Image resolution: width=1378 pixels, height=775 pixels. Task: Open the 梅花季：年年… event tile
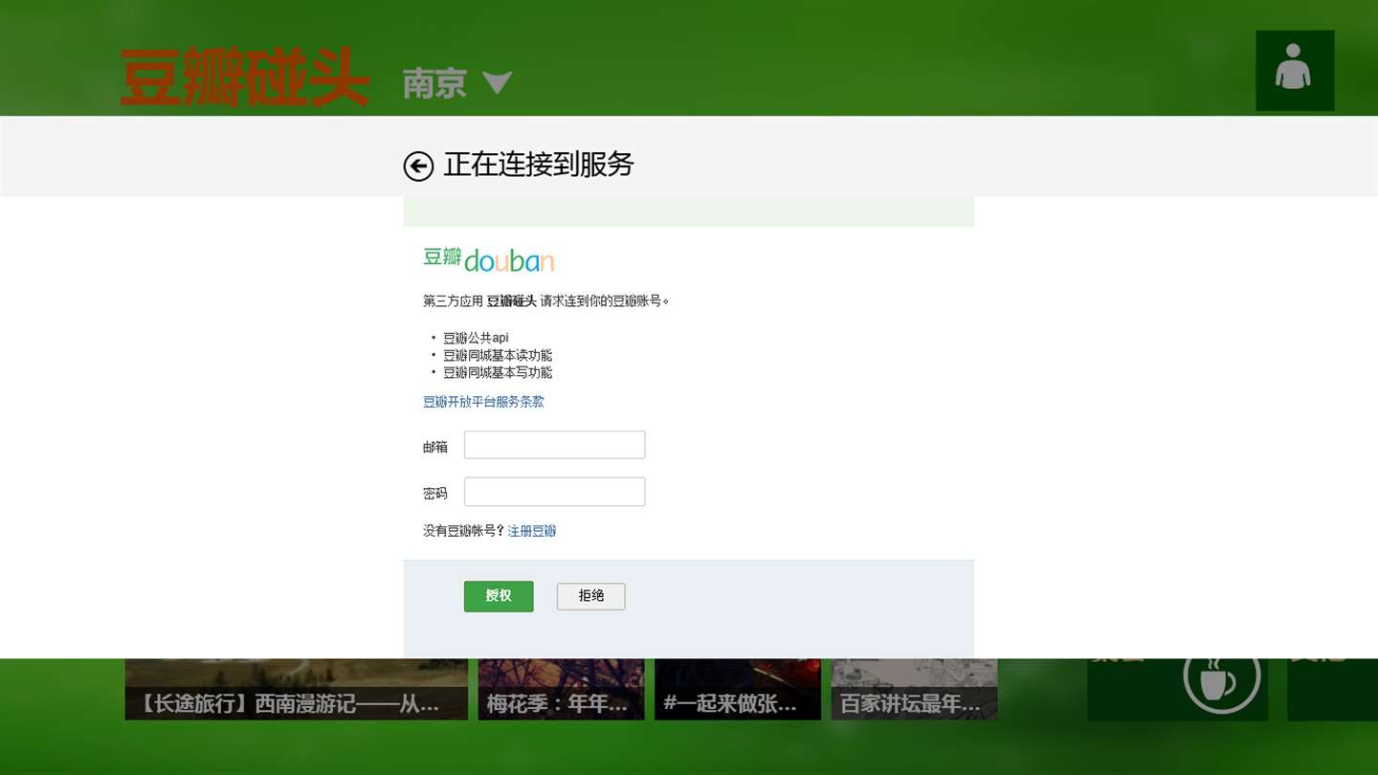pos(561,689)
